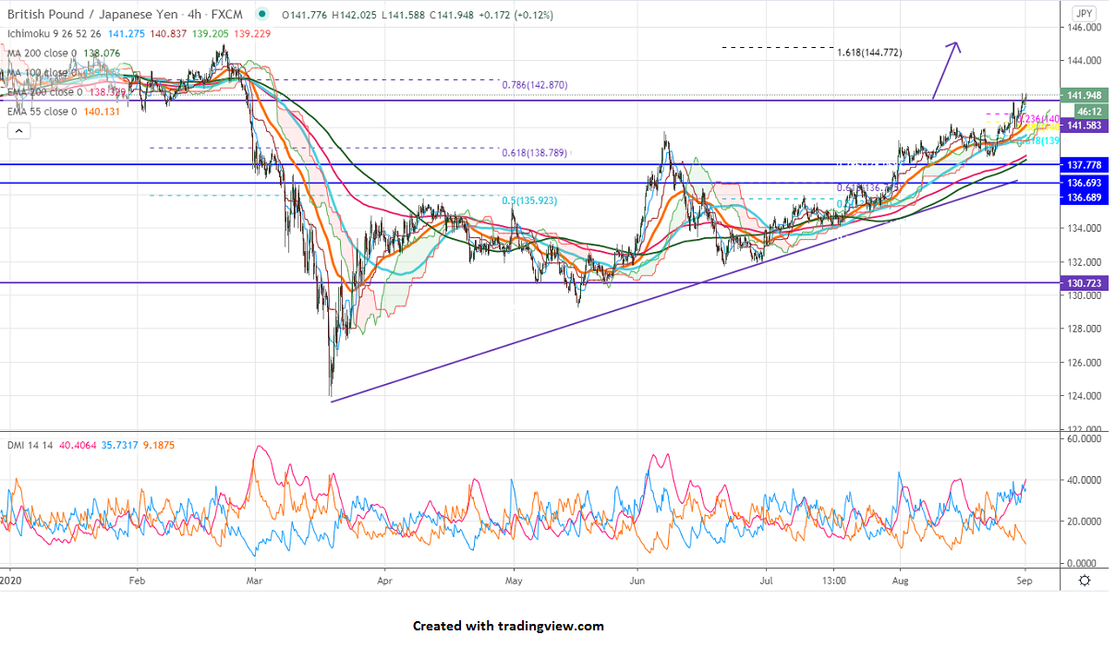The width and height of the screenshot is (1116, 647).
Task: Click the 136.693 horizontal line price label
Action: click(x=1083, y=183)
